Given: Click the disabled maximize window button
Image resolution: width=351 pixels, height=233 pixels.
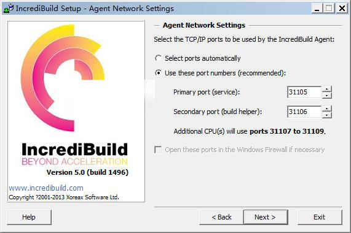Looking at the screenshot, I should click(x=329, y=9).
